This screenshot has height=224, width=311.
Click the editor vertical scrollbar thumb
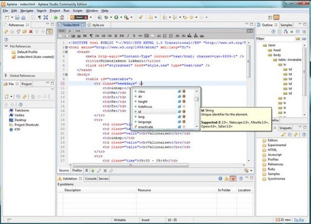pos(248,61)
